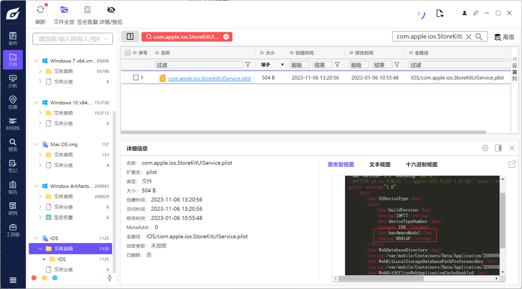This screenshot has height=289, width=522.
Task: Switch to the 十六进制视图 tab
Action: 421,165
